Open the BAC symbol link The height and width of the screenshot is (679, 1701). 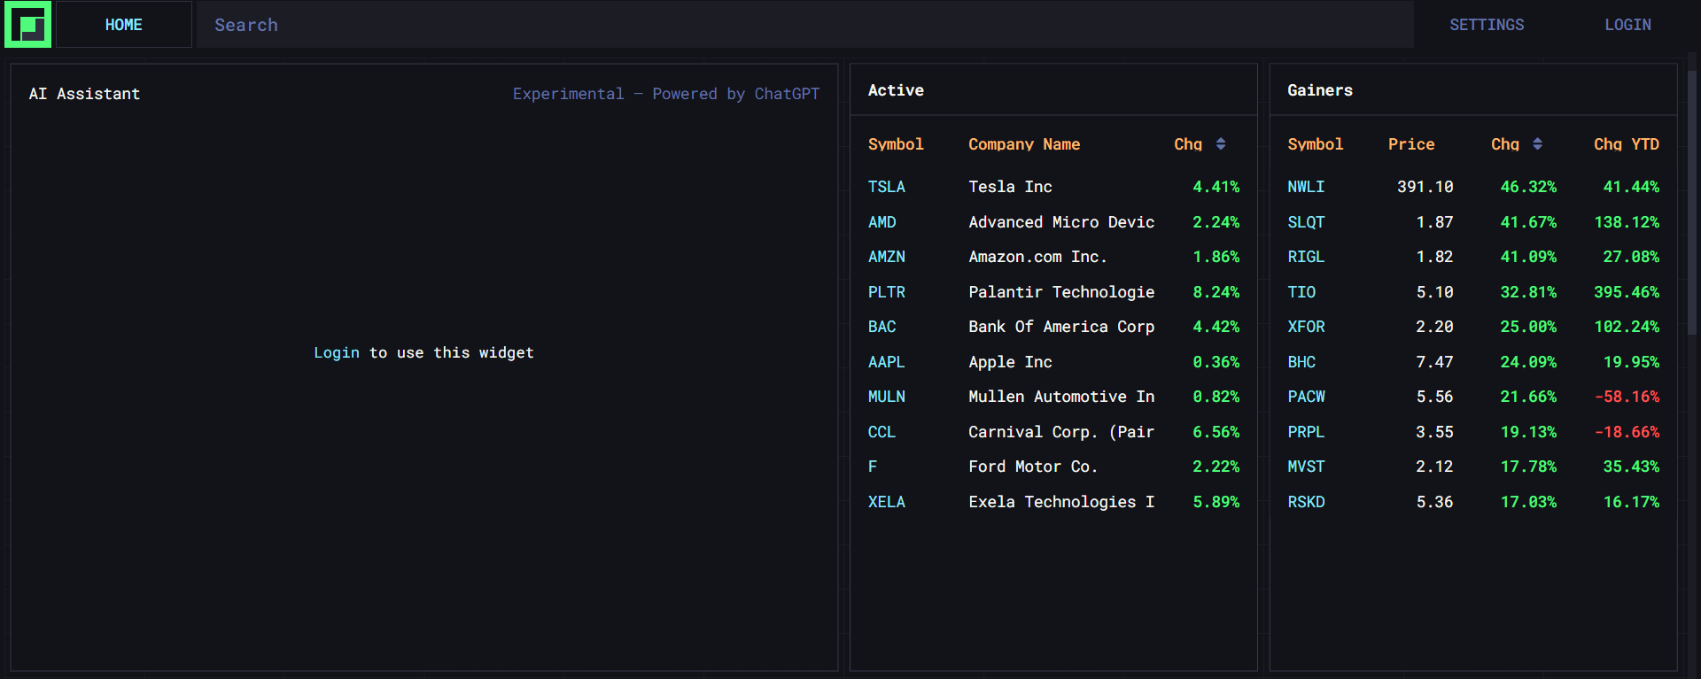(882, 327)
